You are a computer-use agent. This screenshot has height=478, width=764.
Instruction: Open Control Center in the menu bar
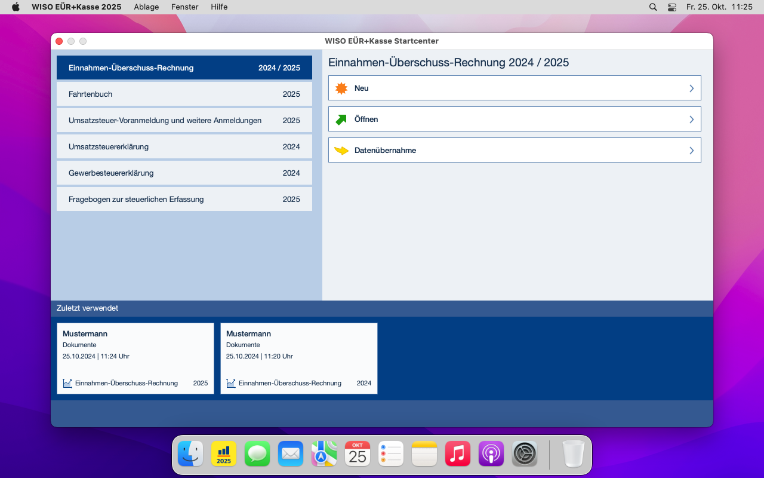coord(672,7)
